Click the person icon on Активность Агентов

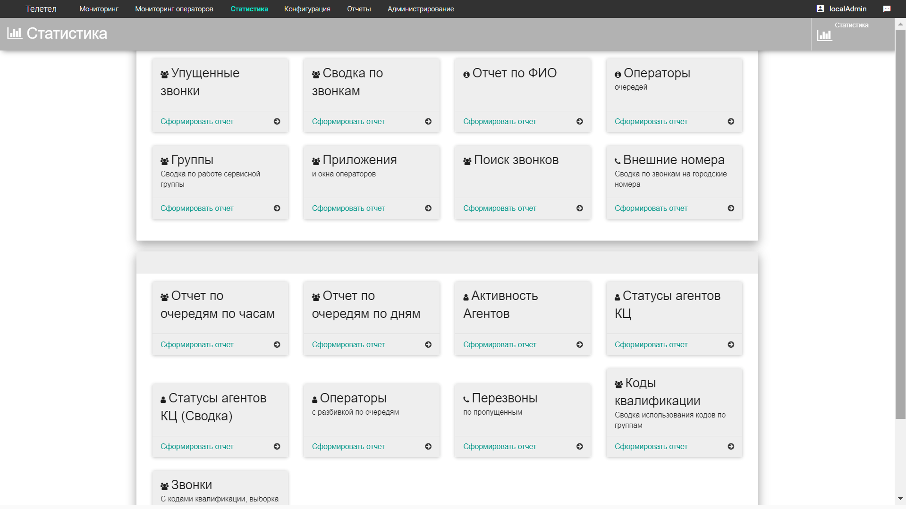[x=466, y=297]
